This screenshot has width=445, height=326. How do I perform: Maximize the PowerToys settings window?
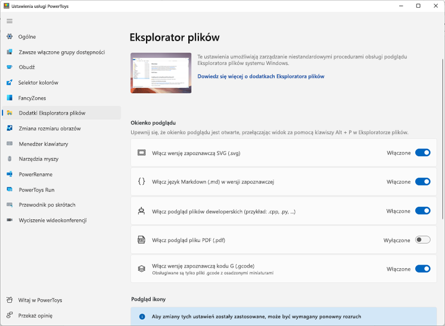point(418,6)
